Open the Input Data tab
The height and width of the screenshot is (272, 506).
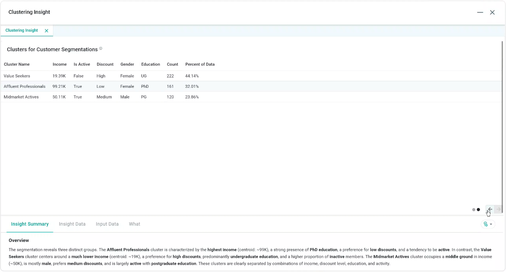(x=107, y=224)
